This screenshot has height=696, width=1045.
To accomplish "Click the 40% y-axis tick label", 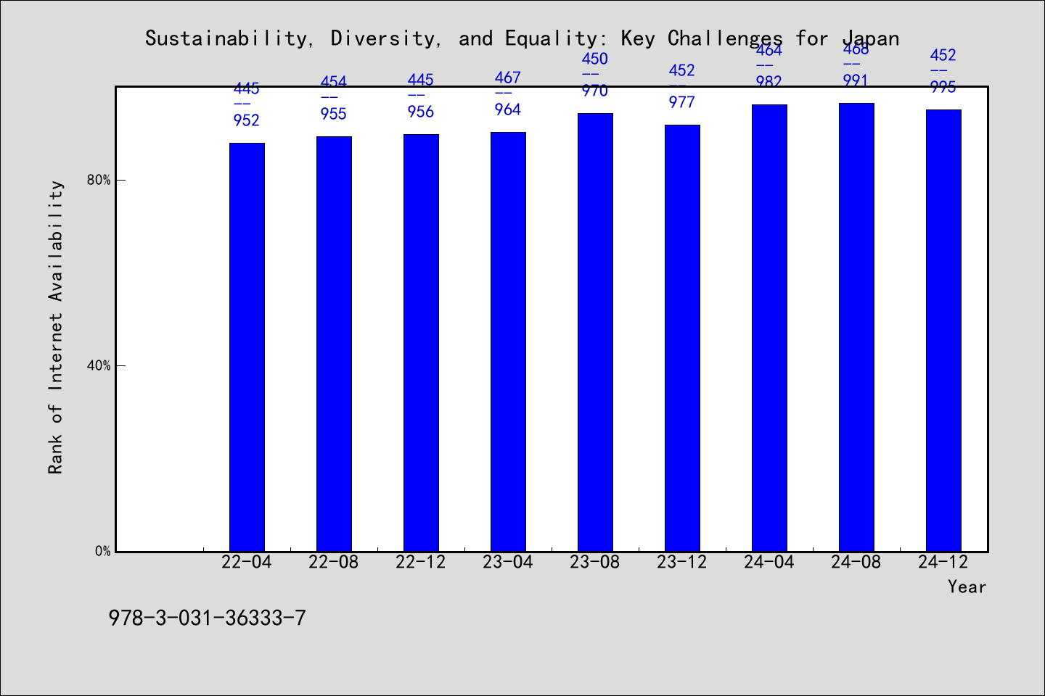I will pos(99,365).
